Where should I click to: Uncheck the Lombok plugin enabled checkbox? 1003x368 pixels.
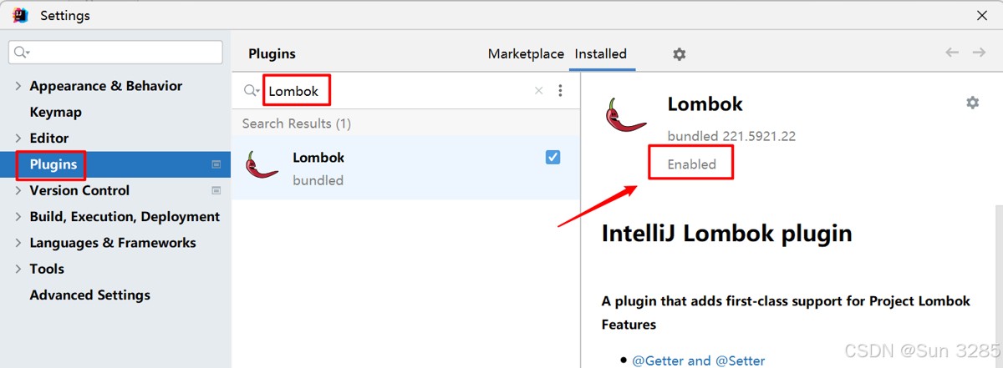pyautogui.click(x=552, y=157)
